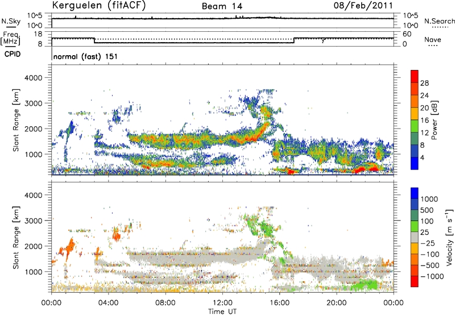
Task: Select the "Freq. [MHz]" axis label
Action: click(x=10, y=39)
